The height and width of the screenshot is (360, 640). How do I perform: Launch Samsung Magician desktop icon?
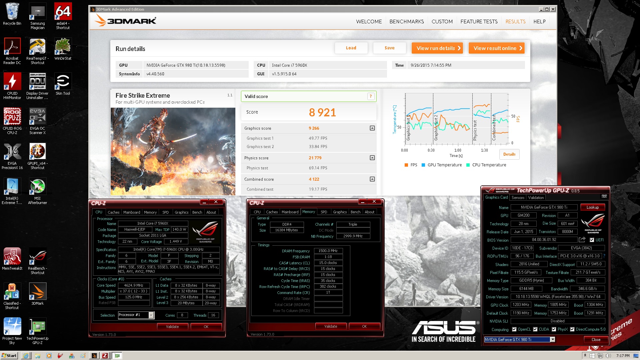[37, 16]
